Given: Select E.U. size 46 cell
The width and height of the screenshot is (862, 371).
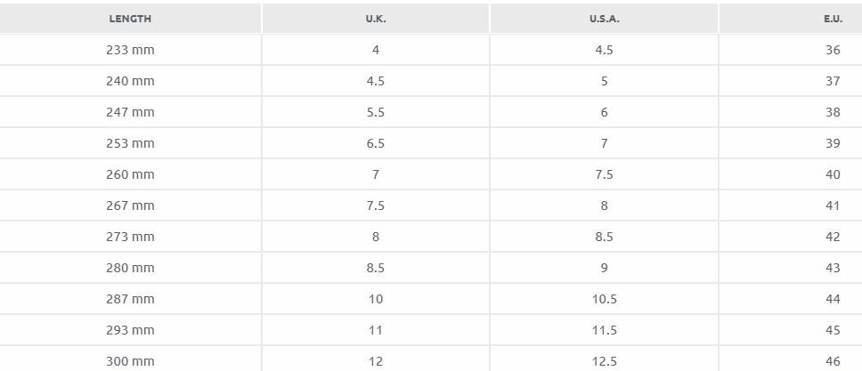Looking at the screenshot, I should (791, 360).
